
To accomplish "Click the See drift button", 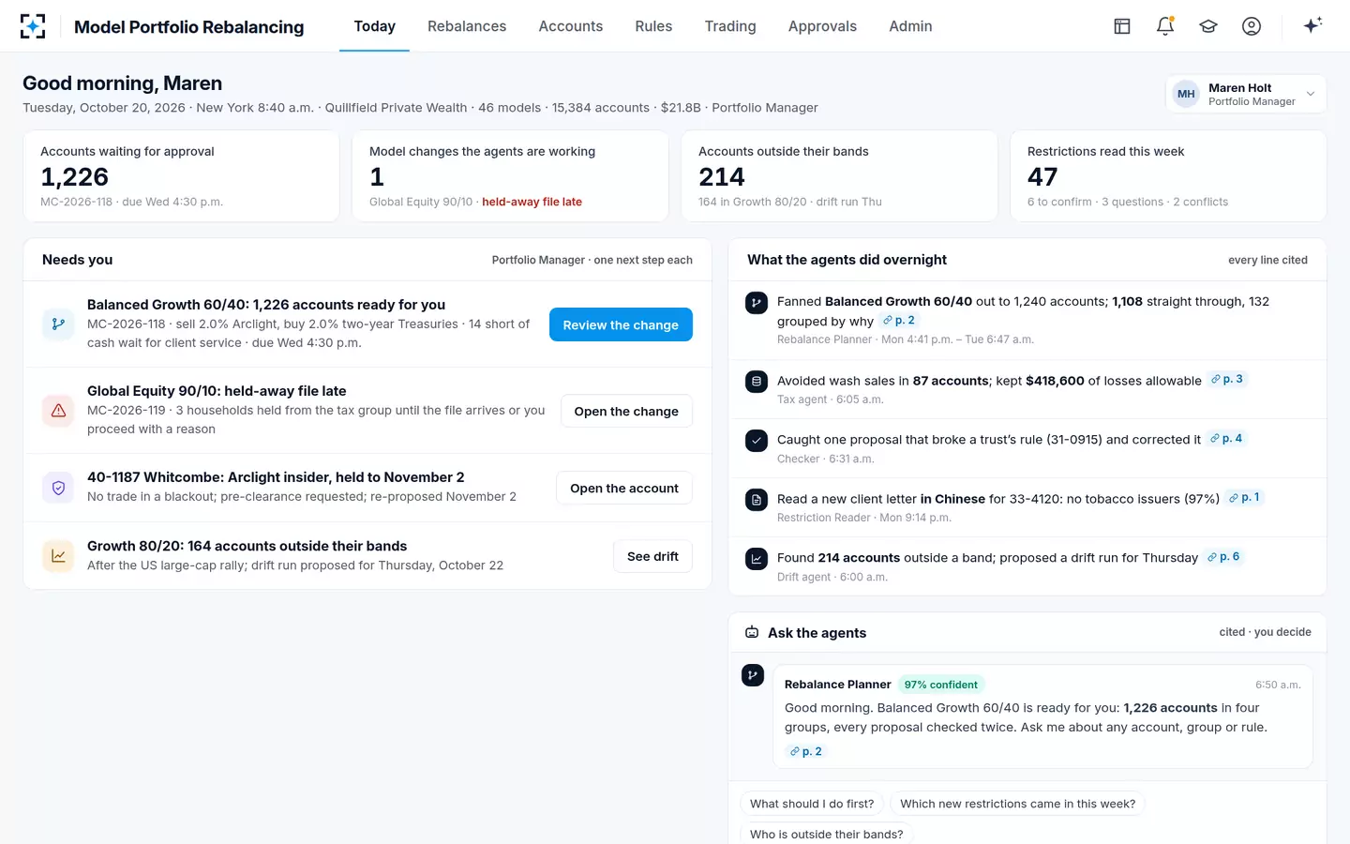I will click(652, 556).
